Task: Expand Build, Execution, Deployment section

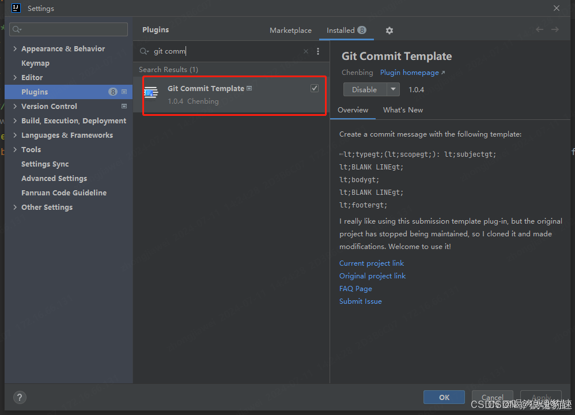Action: point(15,120)
